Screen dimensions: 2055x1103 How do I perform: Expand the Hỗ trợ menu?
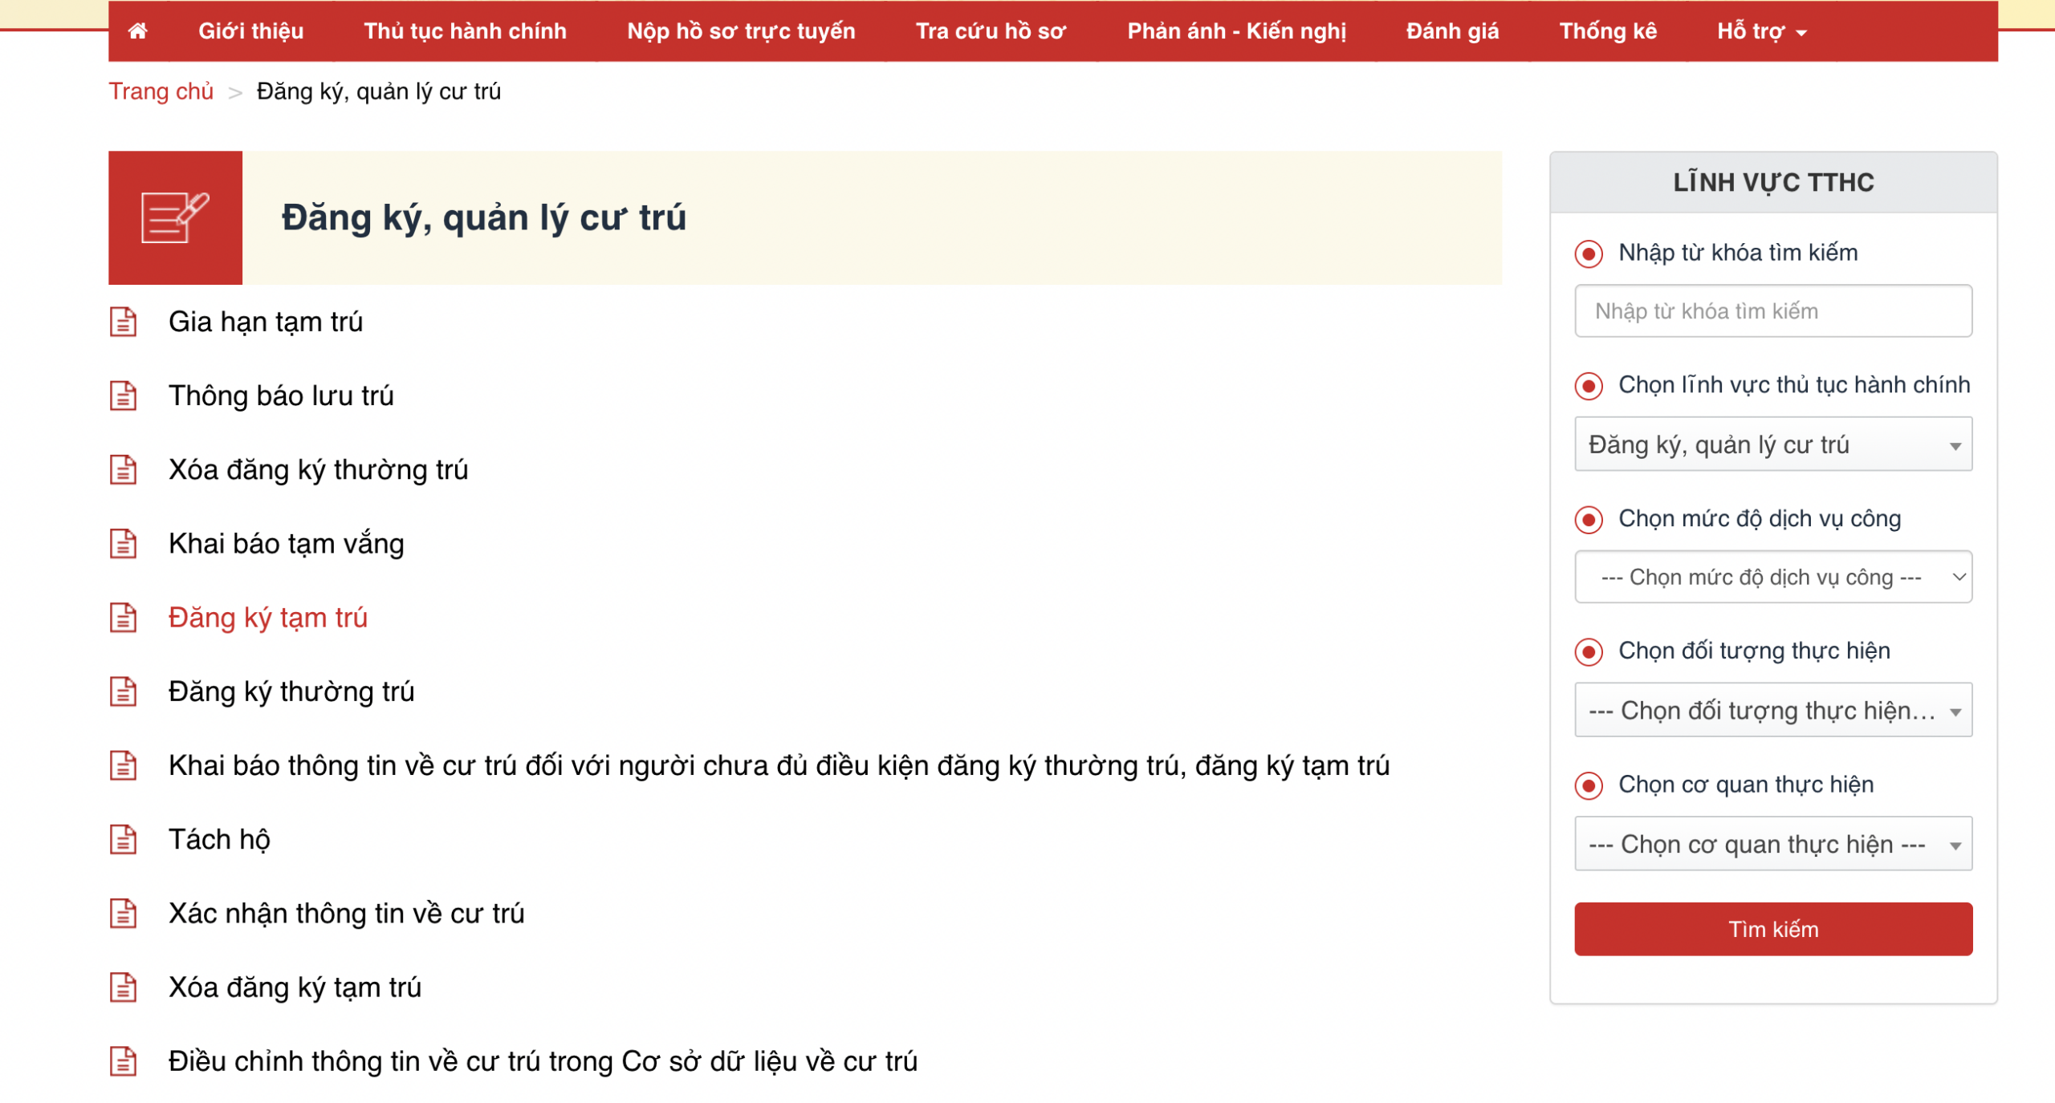pyautogui.click(x=1761, y=31)
